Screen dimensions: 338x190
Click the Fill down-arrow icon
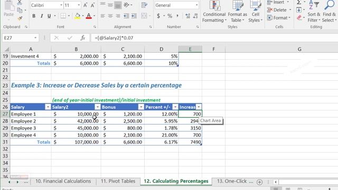(x=299, y=10)
